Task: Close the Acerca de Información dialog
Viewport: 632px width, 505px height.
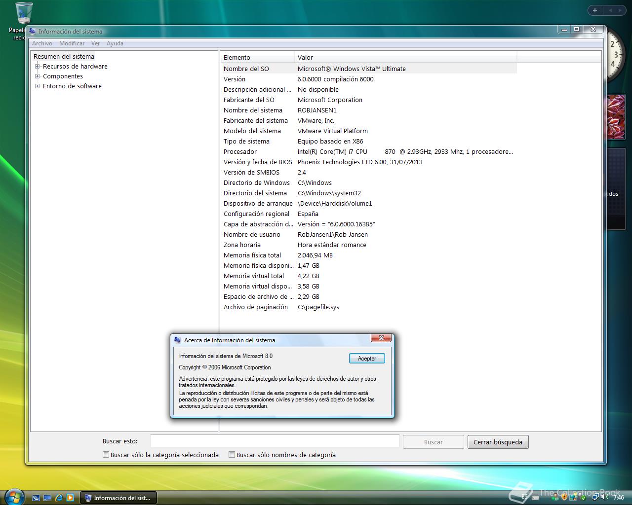Action: (x=381, y=338)
